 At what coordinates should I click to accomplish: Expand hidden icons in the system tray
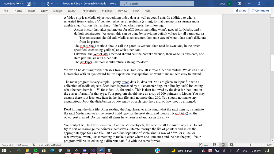point(196,150)
